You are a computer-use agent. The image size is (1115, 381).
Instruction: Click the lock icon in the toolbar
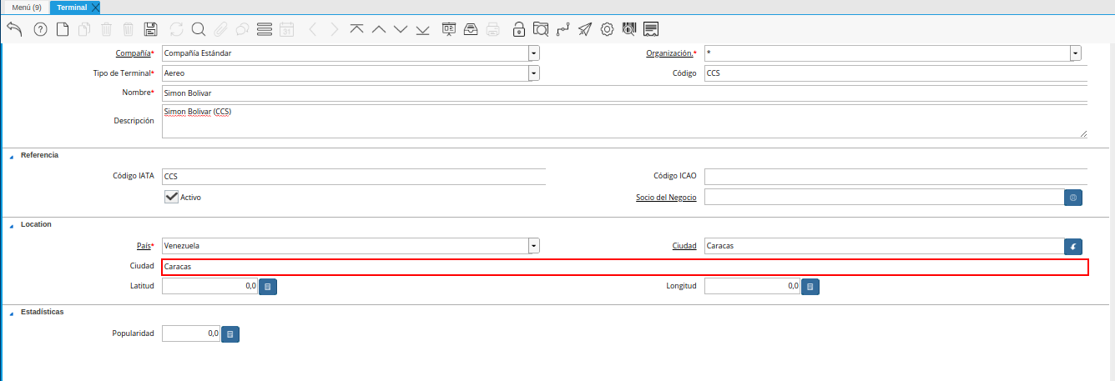519,29
